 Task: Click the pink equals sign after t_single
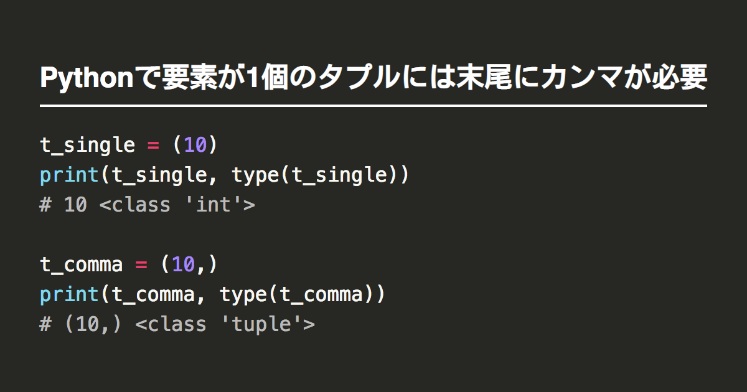tap(153, 146)
